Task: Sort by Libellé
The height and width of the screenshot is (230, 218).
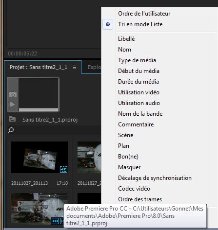Action: pos(126,39)
